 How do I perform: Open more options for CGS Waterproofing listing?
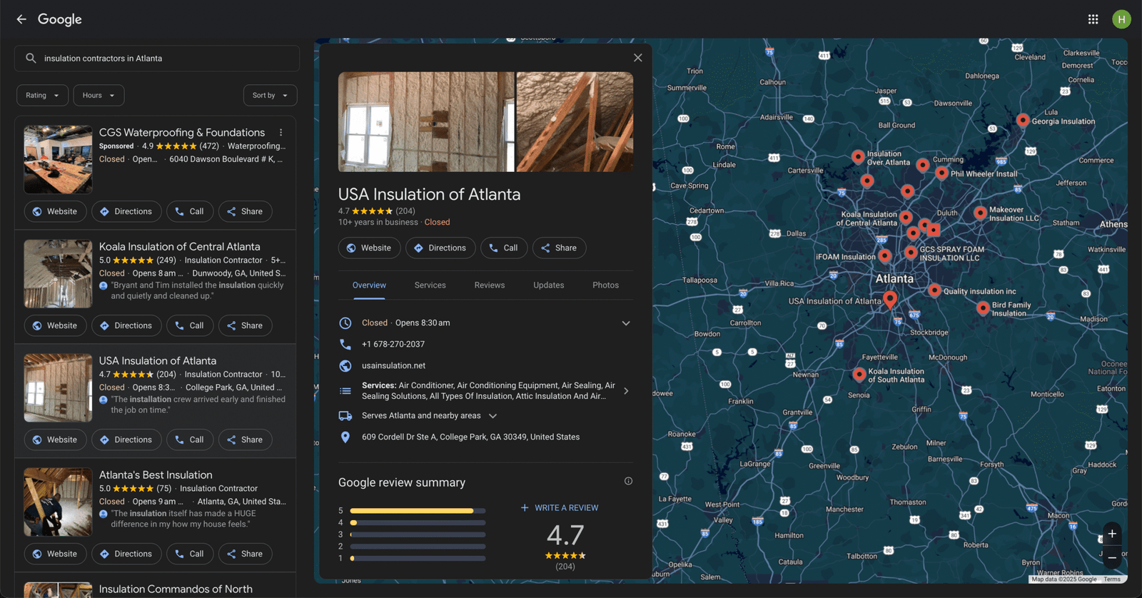pyautogui.click(x=281, y=133)
